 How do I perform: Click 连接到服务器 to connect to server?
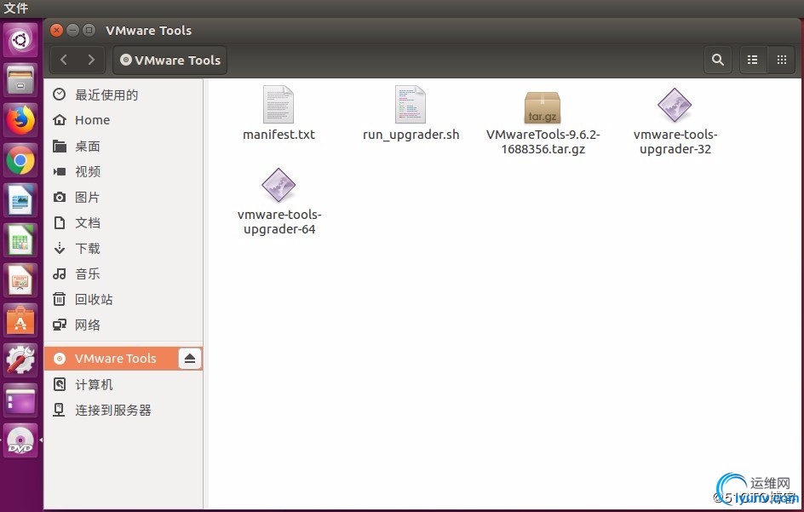(x=123, y=410)
